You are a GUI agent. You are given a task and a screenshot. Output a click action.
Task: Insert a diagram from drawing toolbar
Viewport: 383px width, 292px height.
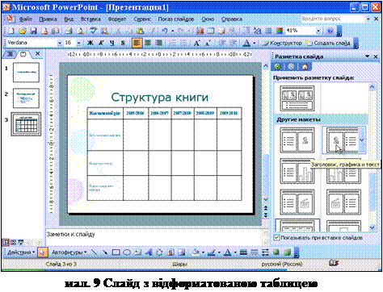coord(160,252)
